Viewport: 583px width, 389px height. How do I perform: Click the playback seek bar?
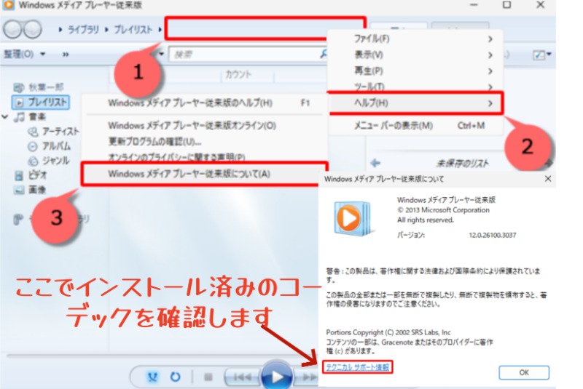[x=162, y=356]
